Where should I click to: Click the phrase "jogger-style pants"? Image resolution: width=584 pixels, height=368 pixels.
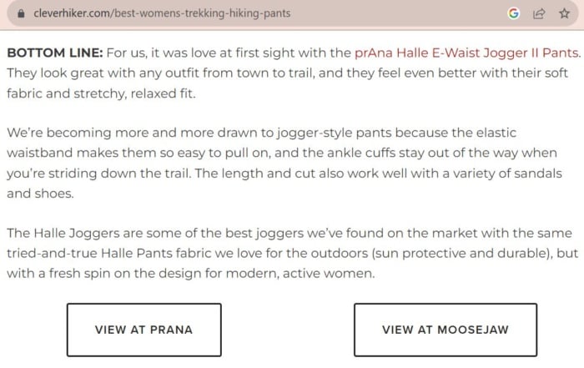(x=334, y=133)
